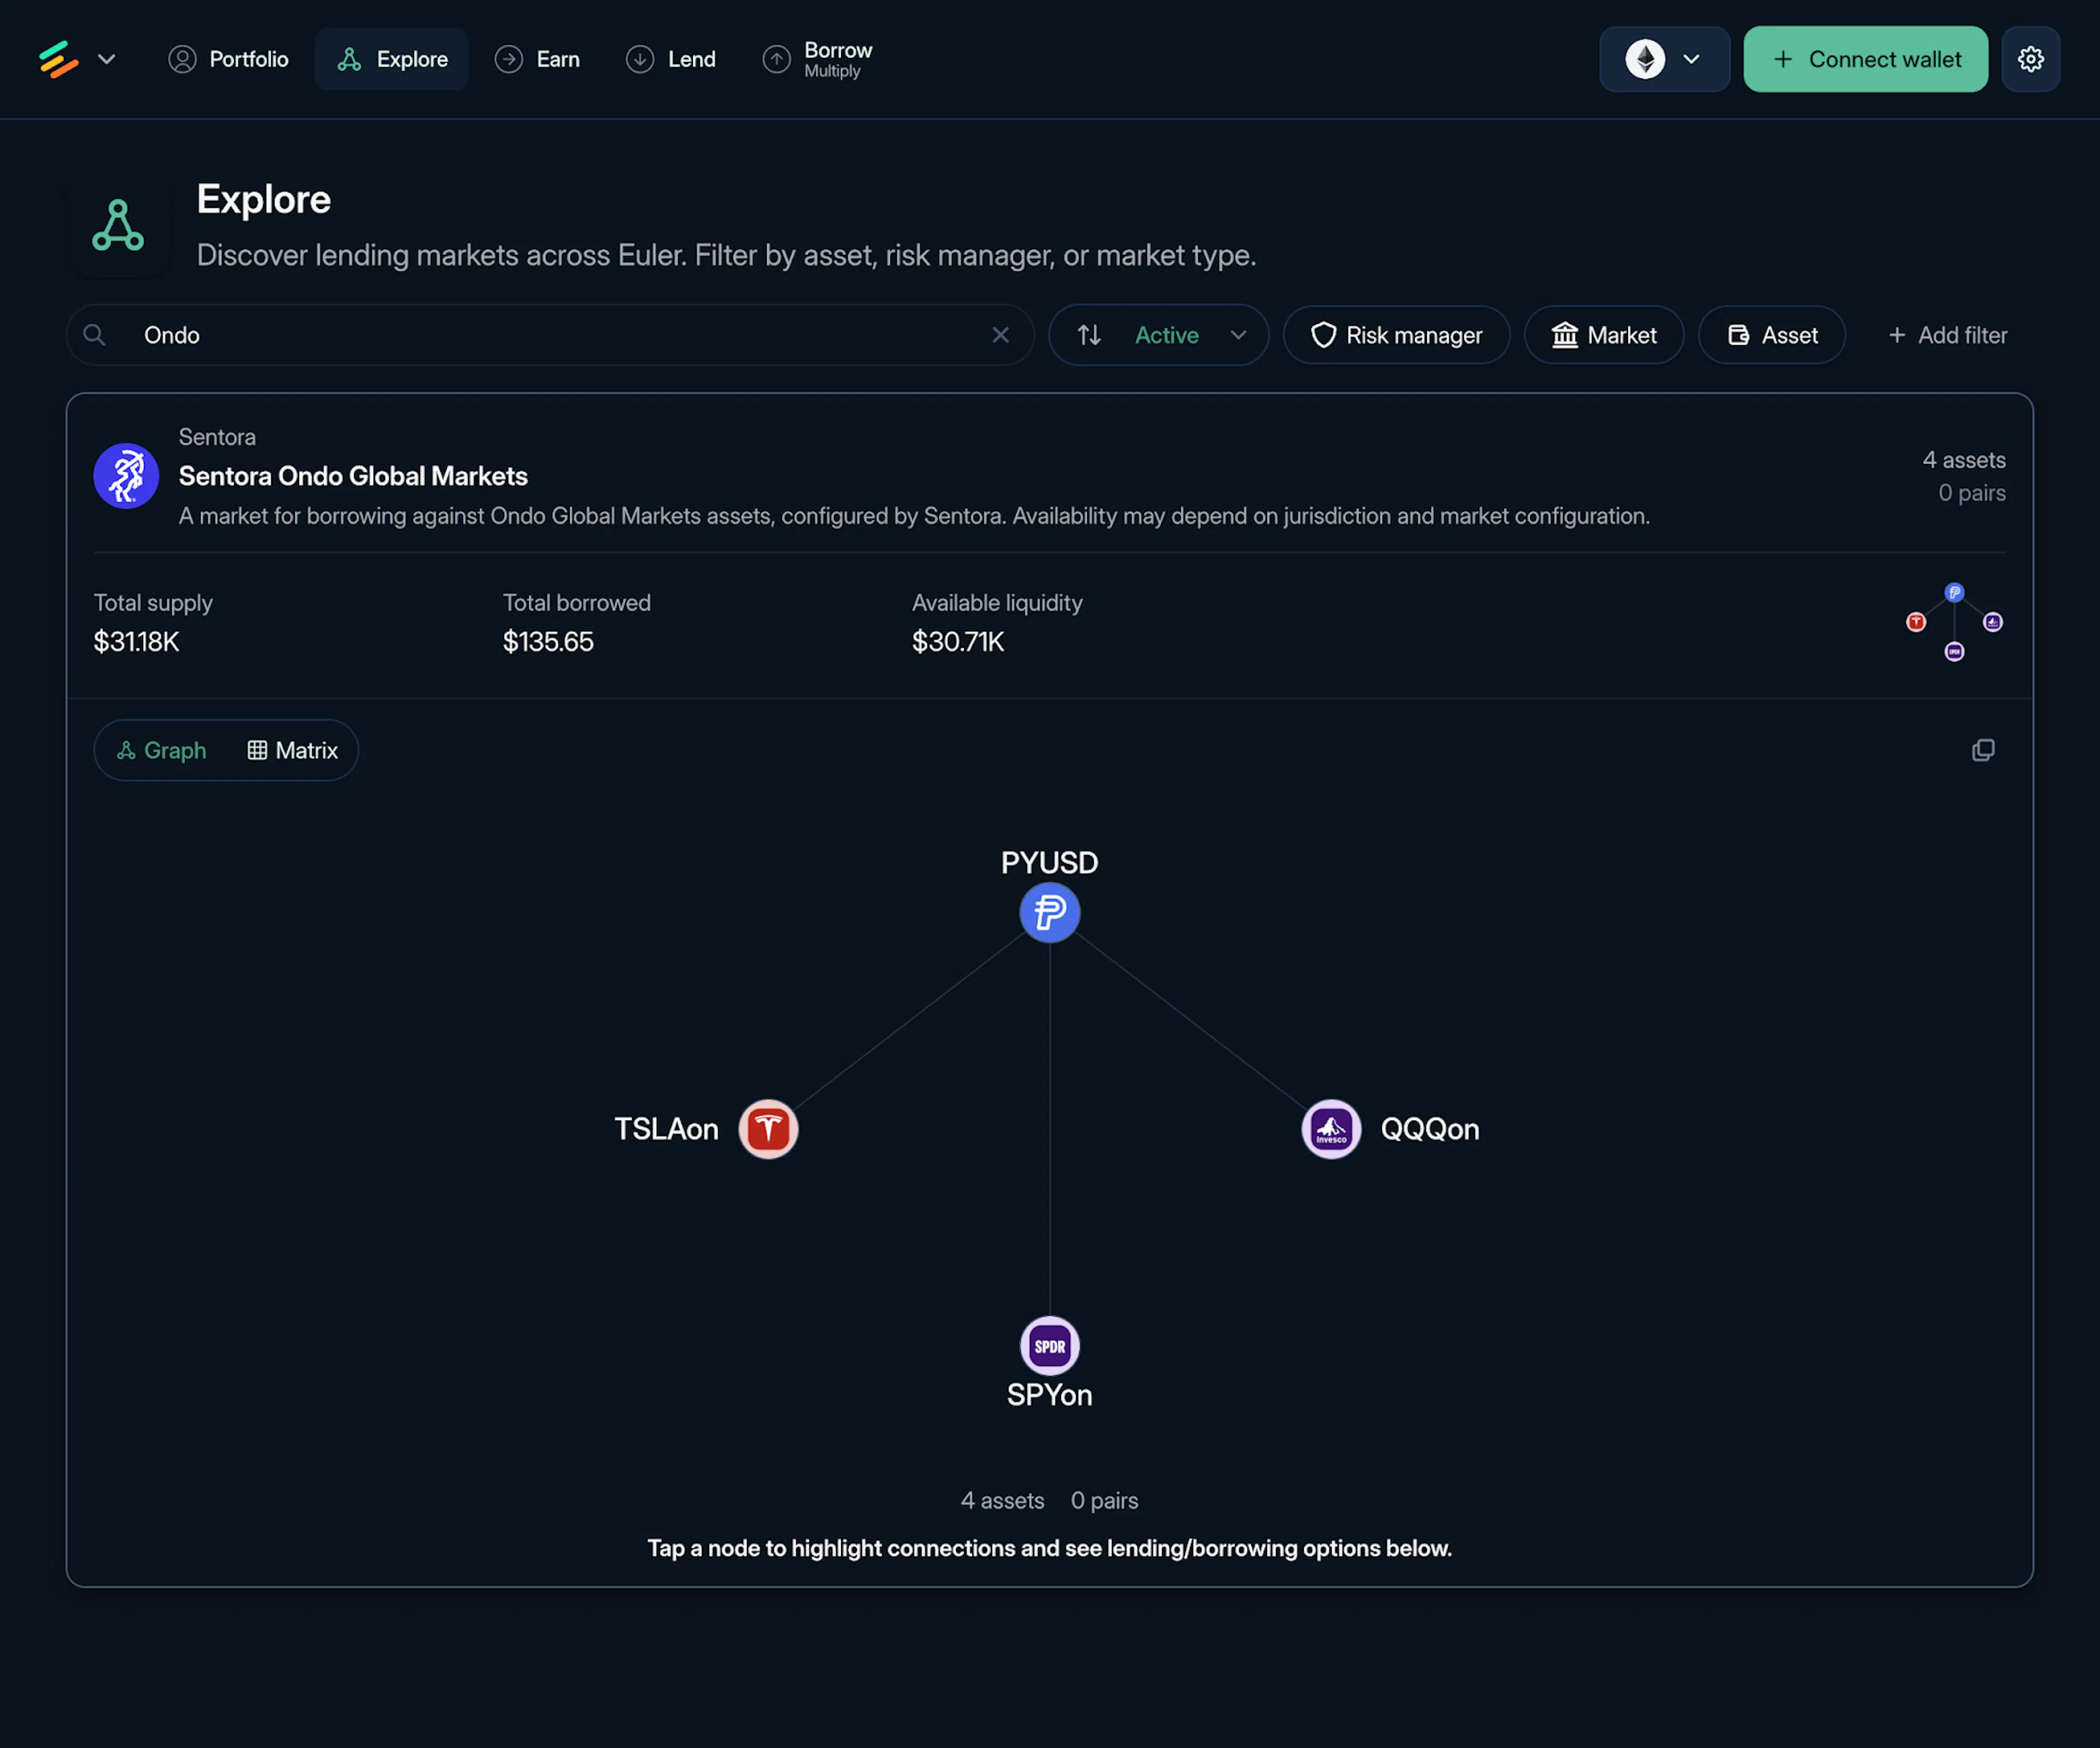Click the Ondo search input field

pos(549,335)
